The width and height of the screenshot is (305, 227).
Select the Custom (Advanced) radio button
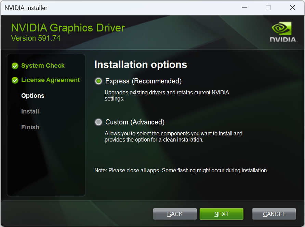pos(98,122)
